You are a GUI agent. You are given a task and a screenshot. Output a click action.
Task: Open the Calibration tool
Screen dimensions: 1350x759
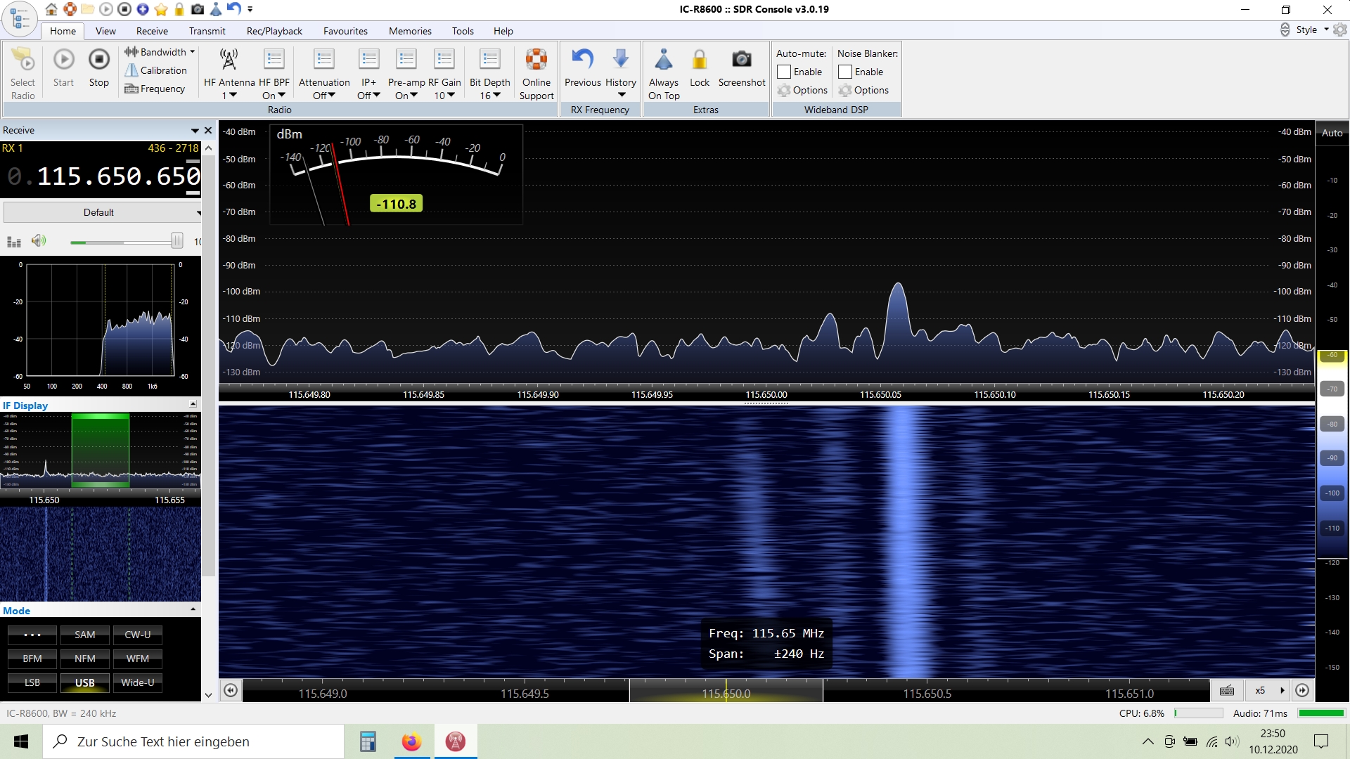(x=156, y=70)
